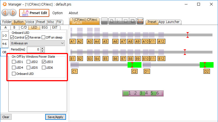Click the Save/Apply button
Image resolution: width=218 pixels, height=122 pixels.
click(55, 117)
